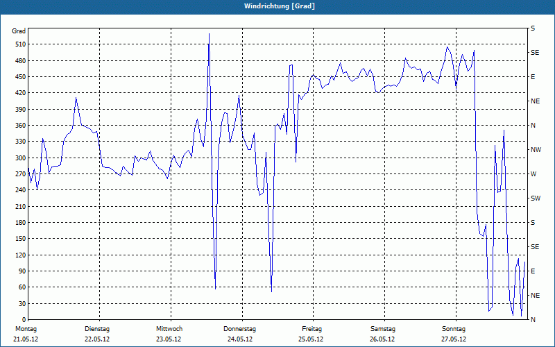Select the 330 y-axis value
Image resolution: width=555 pixels, height=347 pixels.
(x=21, y=142)
